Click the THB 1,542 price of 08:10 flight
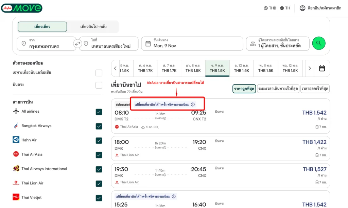 point(314,113)
